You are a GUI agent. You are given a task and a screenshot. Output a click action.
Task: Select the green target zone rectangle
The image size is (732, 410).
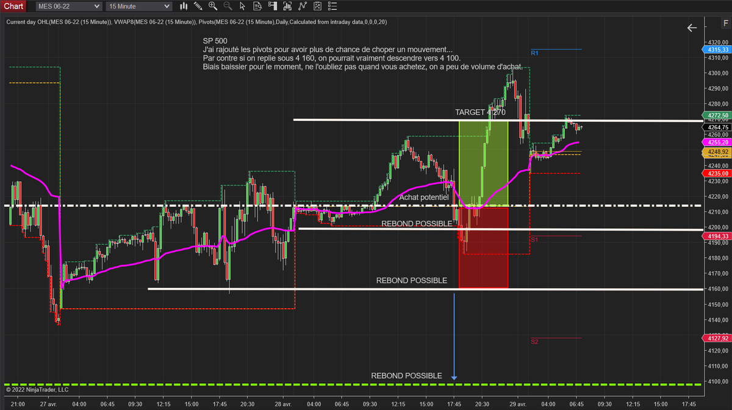(483, 162)
